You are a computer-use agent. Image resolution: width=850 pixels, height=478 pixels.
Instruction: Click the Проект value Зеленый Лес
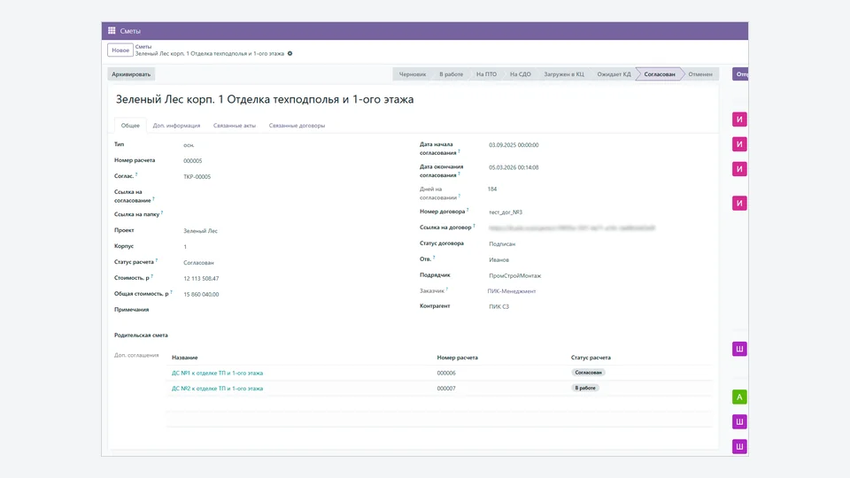tap(200, 231)
